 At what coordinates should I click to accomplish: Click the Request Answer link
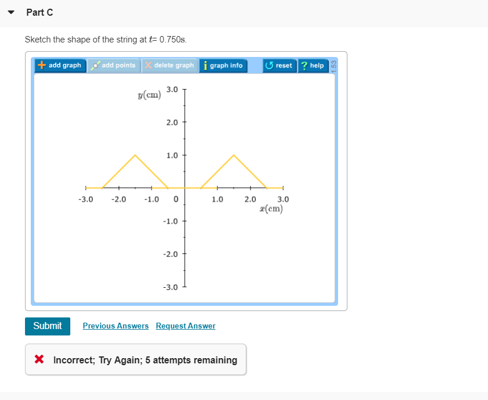(x=185, y=326)
